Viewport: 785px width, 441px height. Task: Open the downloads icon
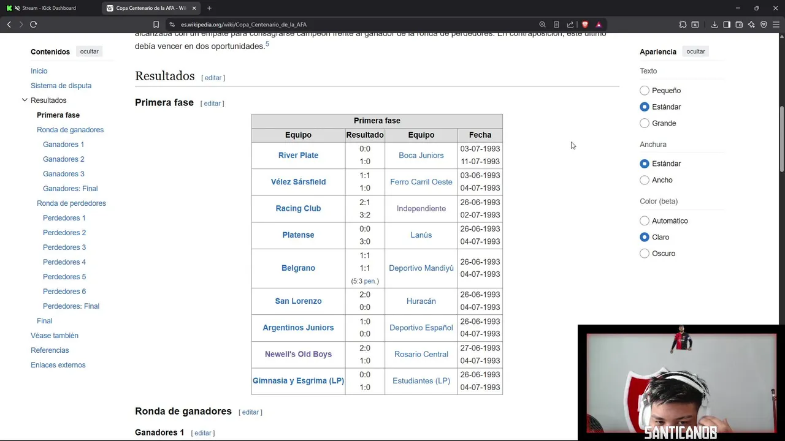[x=714, y=24]
